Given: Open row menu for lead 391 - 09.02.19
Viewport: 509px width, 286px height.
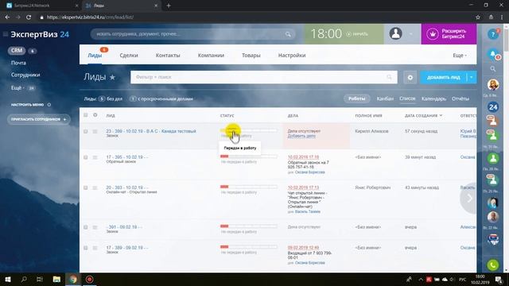Looking at the screenshot, I should [95, 227].
